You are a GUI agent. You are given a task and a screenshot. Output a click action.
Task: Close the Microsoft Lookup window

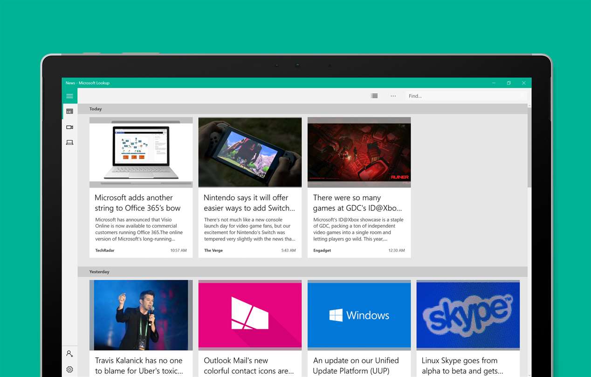(x=524, y=83)
